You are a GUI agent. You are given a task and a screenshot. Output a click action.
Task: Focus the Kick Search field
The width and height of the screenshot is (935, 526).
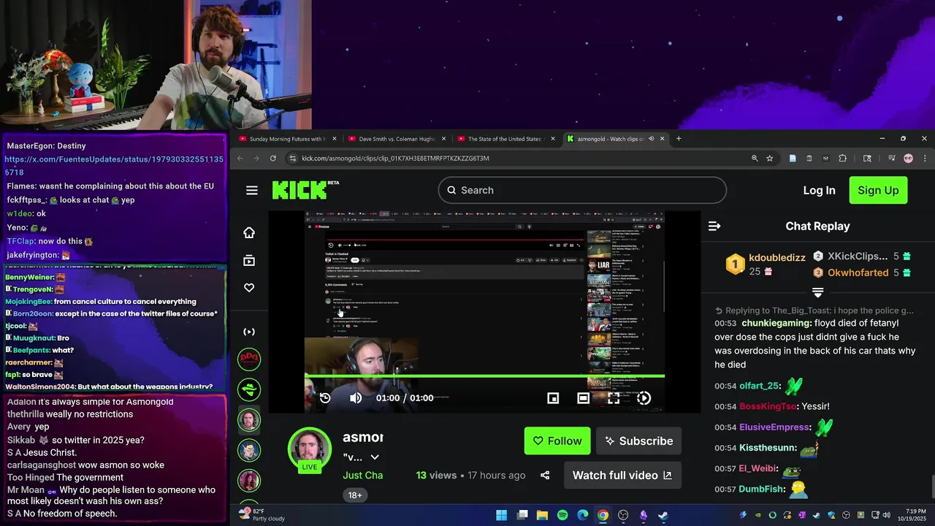pyautogui.click(x=582, y=190)
